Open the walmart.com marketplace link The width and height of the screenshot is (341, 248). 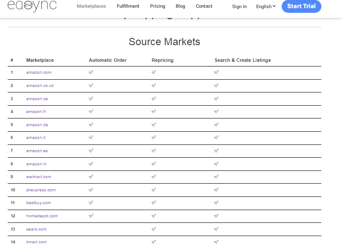tap(39, 177)
